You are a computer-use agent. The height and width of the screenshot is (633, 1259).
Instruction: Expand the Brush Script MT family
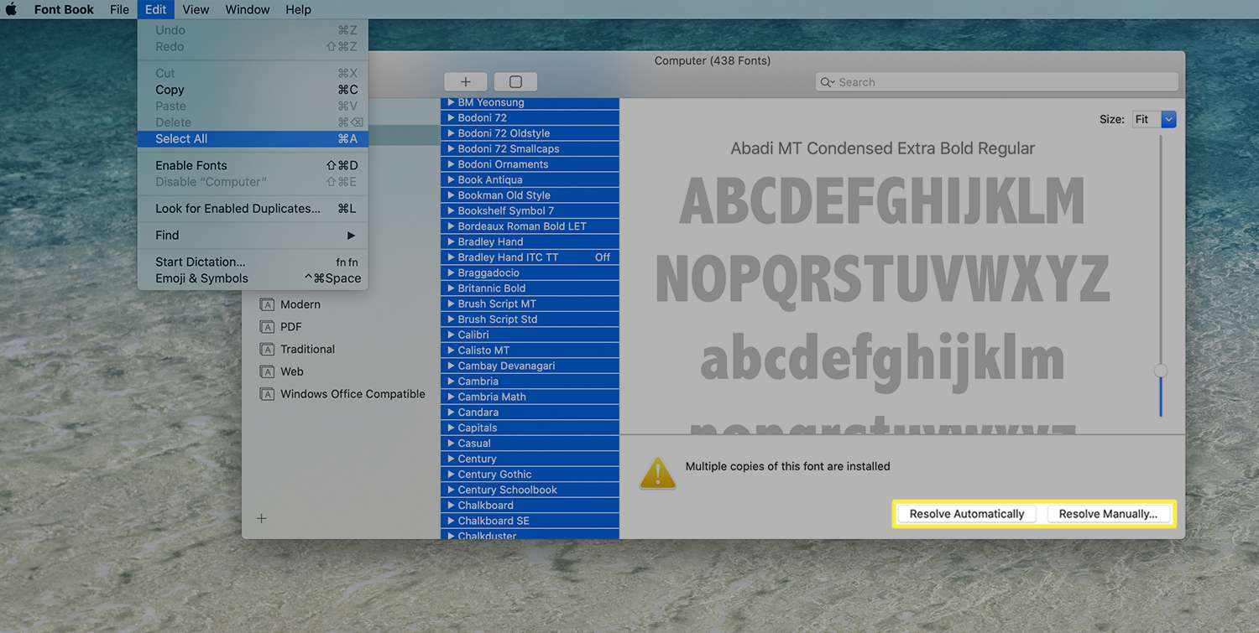click(x=451, y=304)
